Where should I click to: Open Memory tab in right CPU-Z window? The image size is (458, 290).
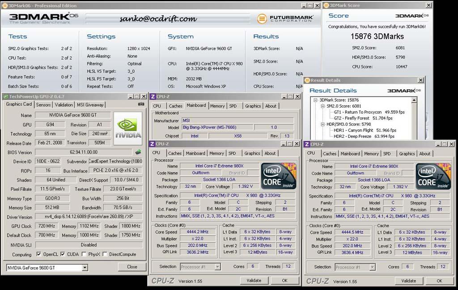pyautogui.click(x=371, y=153)
